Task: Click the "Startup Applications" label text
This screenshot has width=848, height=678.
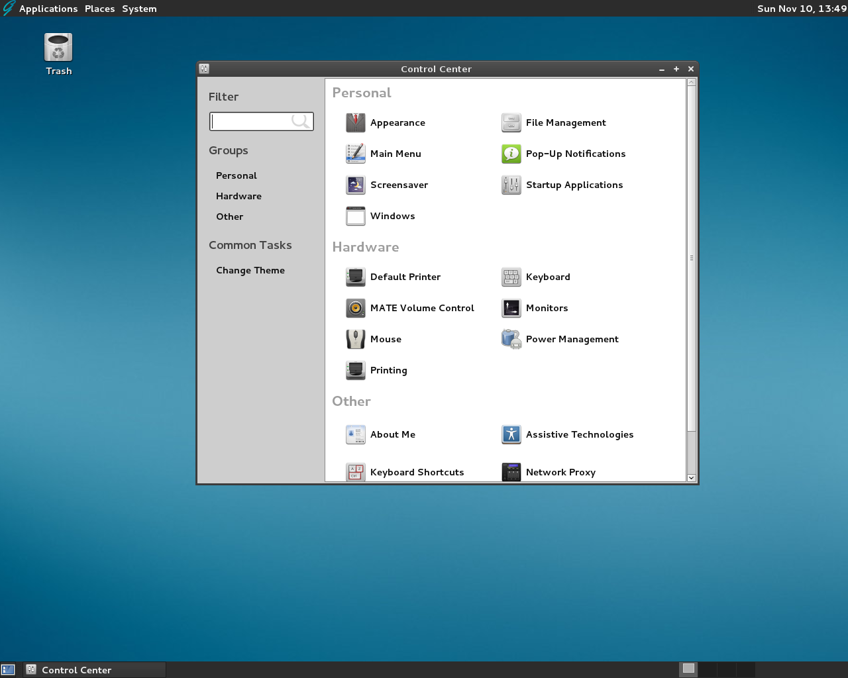Action: (574, 185)
